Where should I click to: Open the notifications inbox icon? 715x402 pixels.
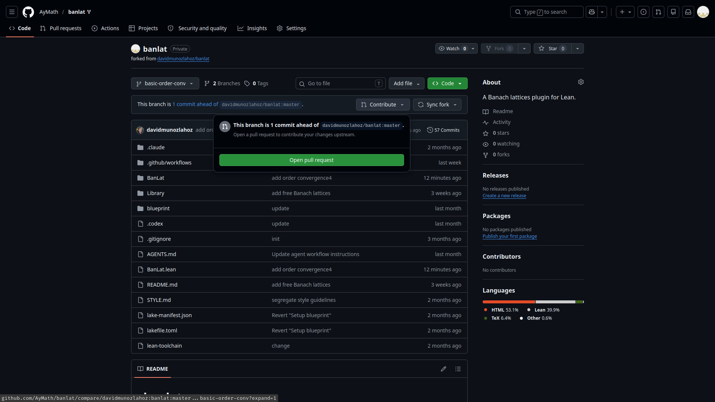pyautogui.click(x=688, y=12)
